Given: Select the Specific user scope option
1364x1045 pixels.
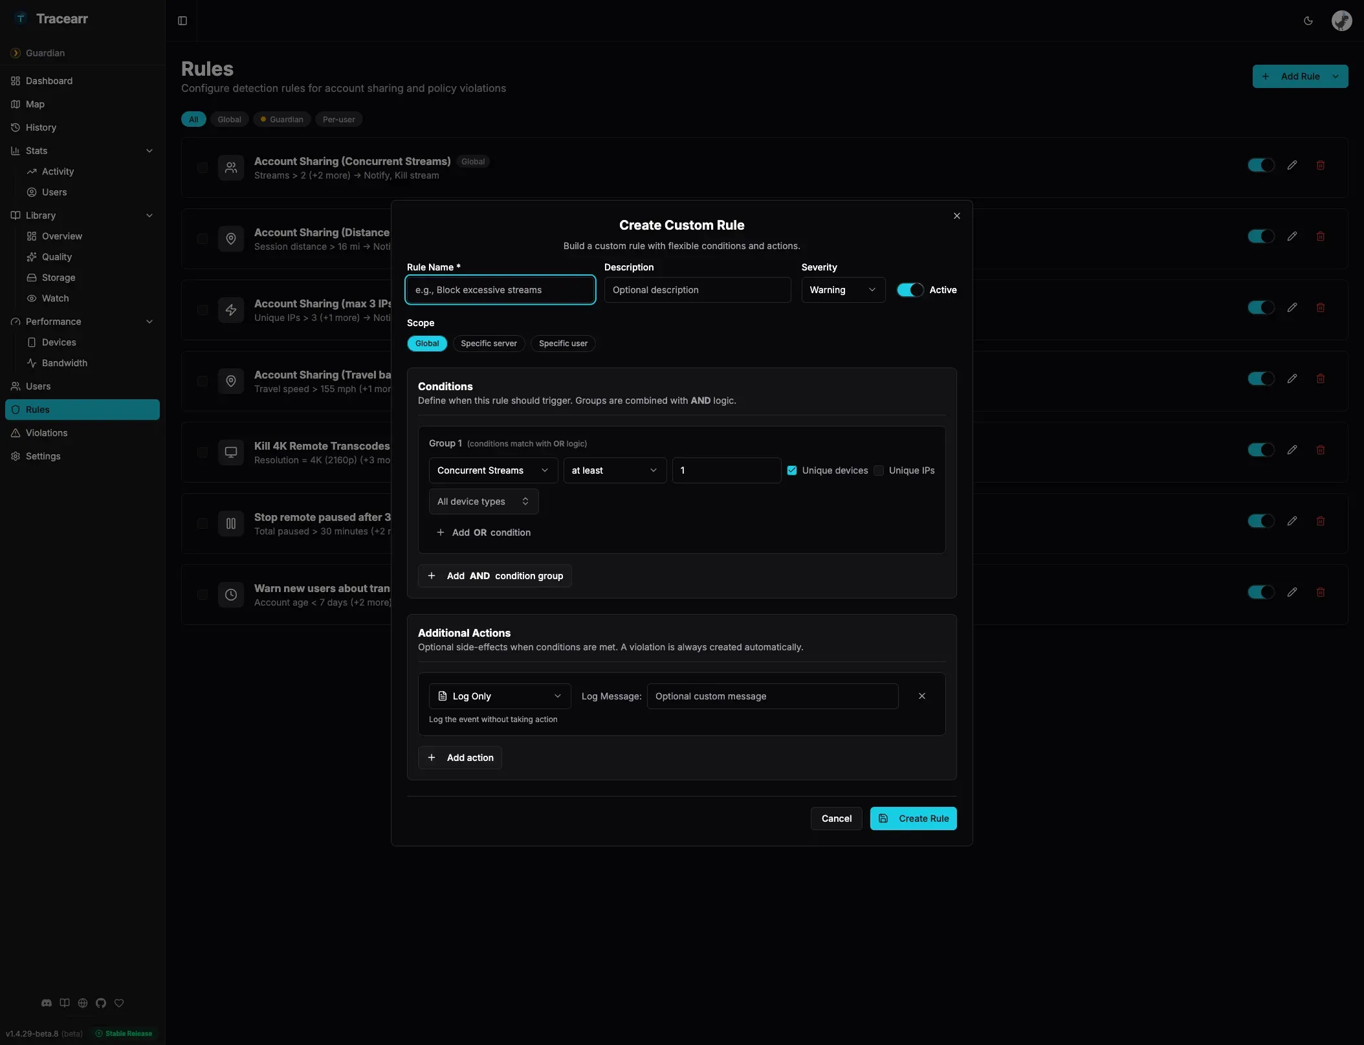Looking at the screenshot, I should [563, 344].
